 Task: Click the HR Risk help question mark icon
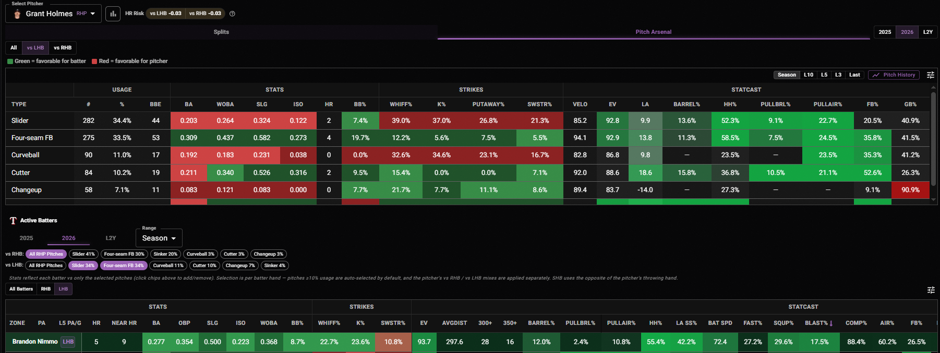pos(232,14)
